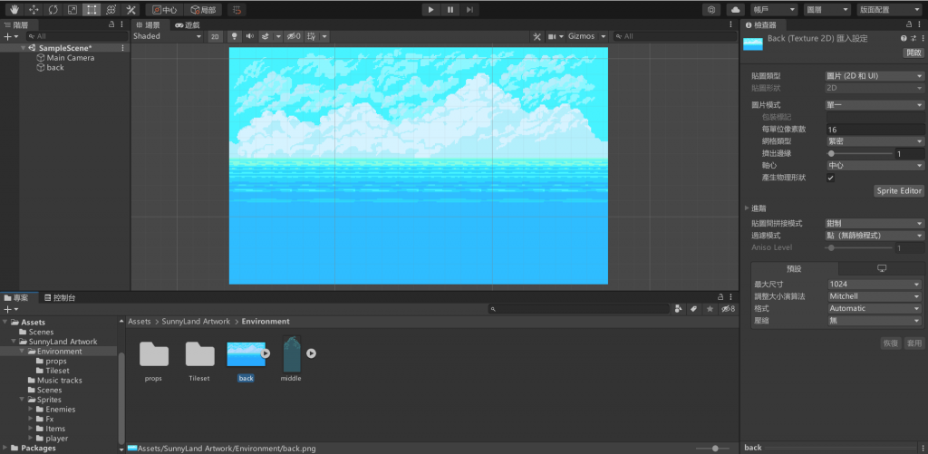Select the Rect tool
The image size is (928, 454).
point(92,9)
